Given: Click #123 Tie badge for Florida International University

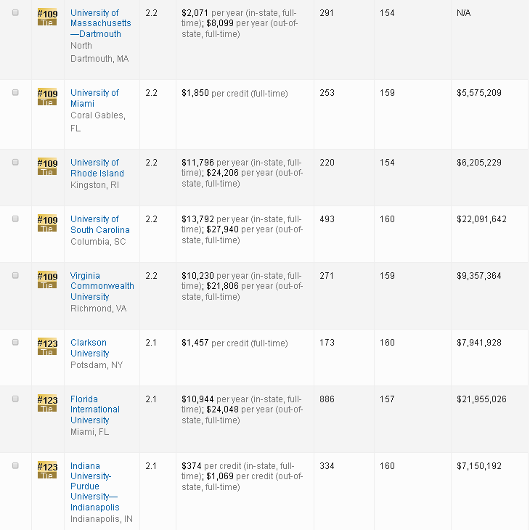Looking at the screenshot, I should click(46, 403).
